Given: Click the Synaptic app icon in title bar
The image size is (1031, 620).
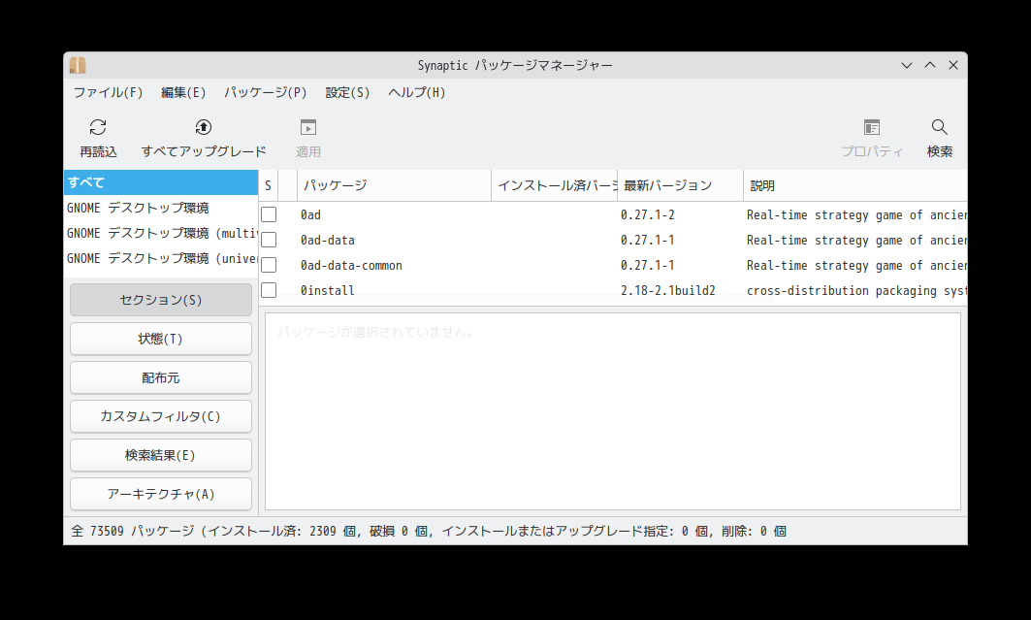Looking at the screenshot, I should [78, 65].
